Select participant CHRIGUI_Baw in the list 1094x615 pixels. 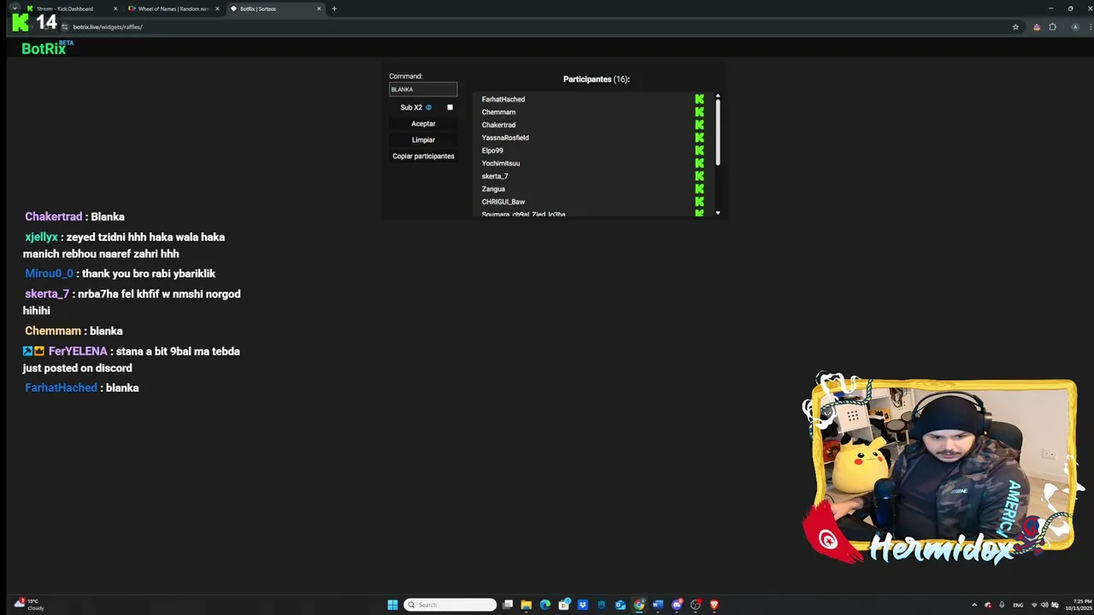[x=503, y=202]
